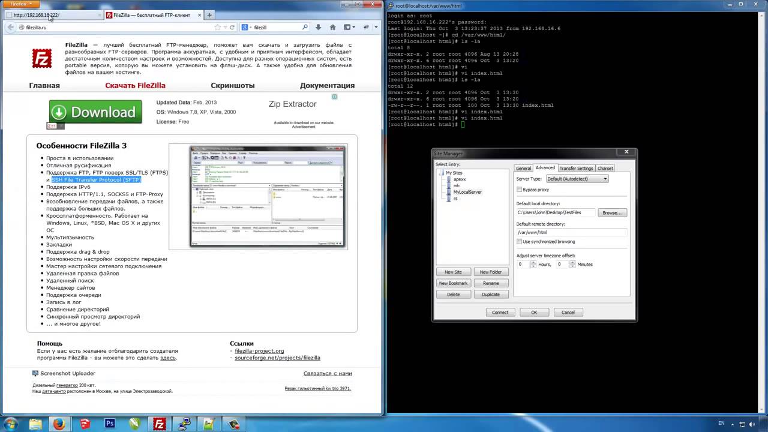Image resolution: width=768 pixels, height=432 pixels.
Task: Select the apexx site entry
Action: 459,179
